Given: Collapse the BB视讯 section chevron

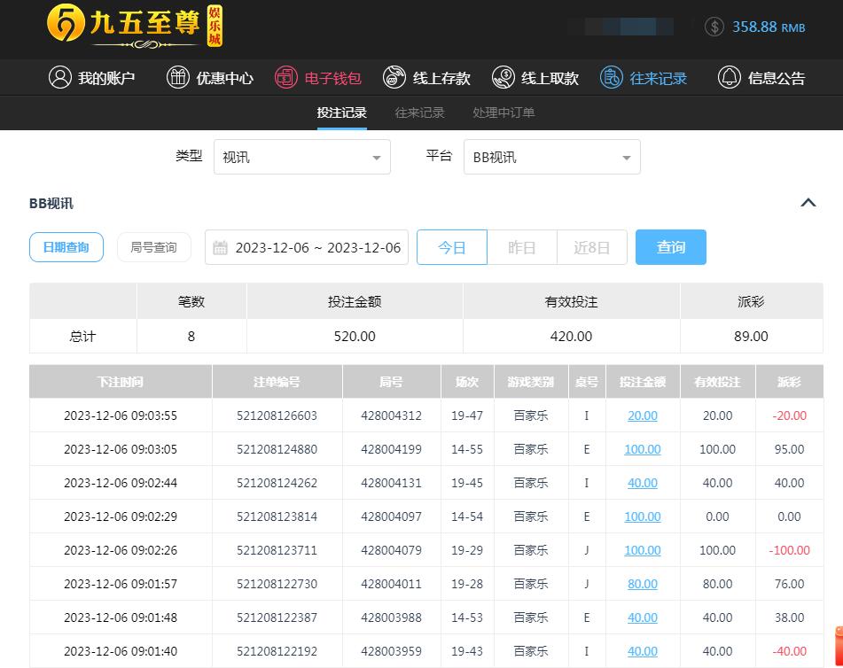Looking at the screenshot, I should click(808, 203).
